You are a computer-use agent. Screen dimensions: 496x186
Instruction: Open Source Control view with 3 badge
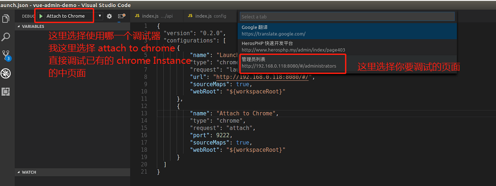tap(6, 55)
